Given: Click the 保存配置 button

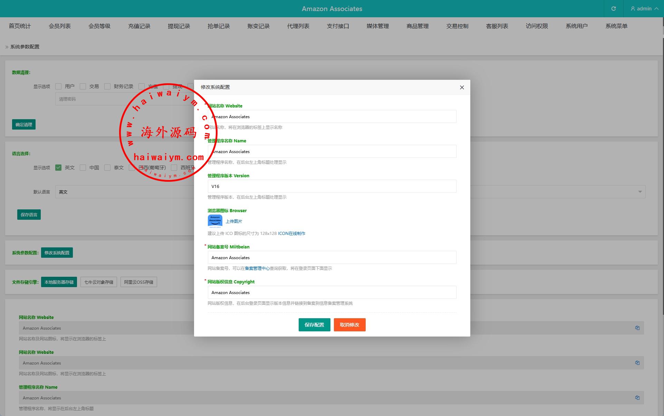Looking at the screenshot, I should 314,325.
